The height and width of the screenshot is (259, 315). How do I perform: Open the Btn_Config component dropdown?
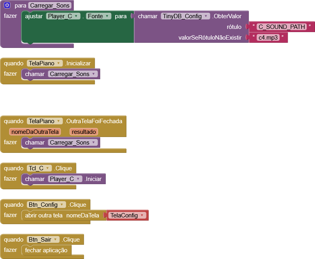click(46, 205)
